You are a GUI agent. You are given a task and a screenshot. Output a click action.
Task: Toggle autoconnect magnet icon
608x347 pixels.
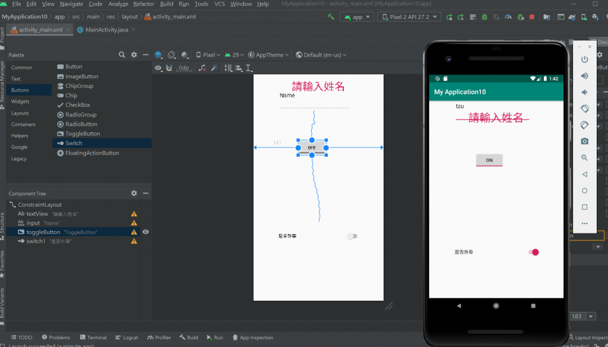(x=169, y=68)
